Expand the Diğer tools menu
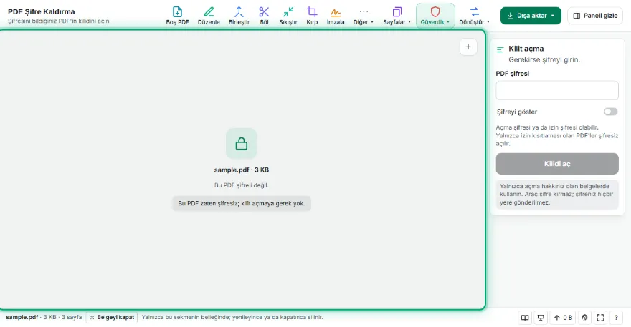This screenshot has height=327, width=631. click(364, 16)
